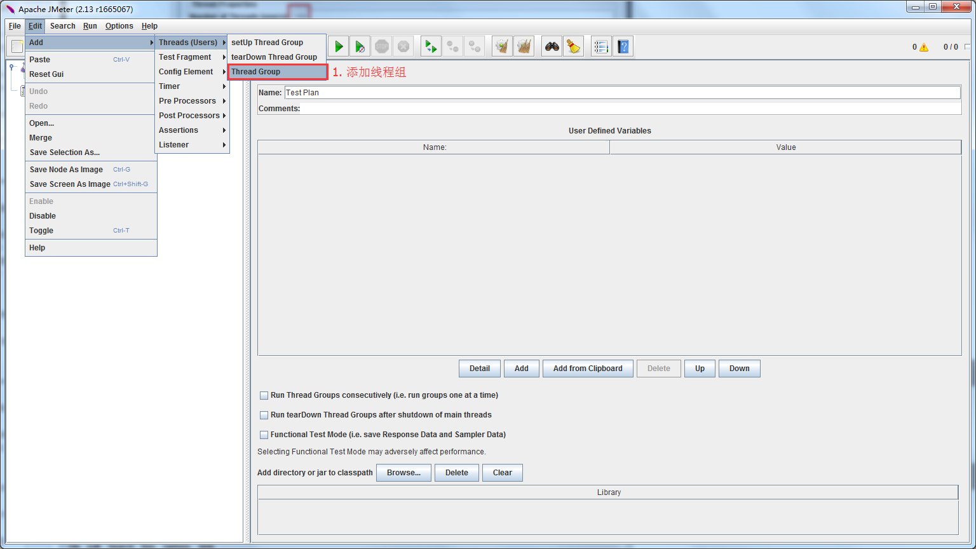
Task: Click the grey STOP sign icon
Action: point(381,46)
